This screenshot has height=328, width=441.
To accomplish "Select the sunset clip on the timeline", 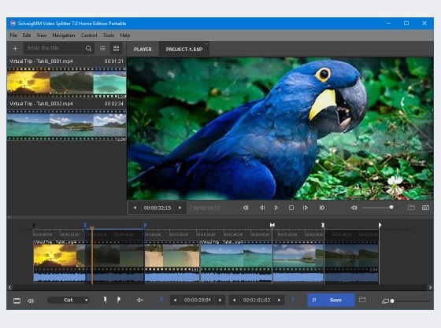I will click(x=55, y=256).
